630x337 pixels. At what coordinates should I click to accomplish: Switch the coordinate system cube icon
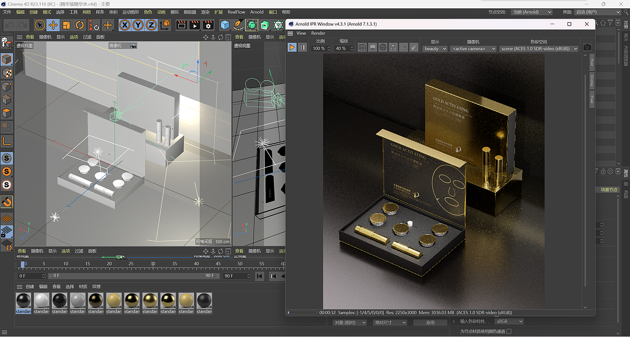point(165,25)
